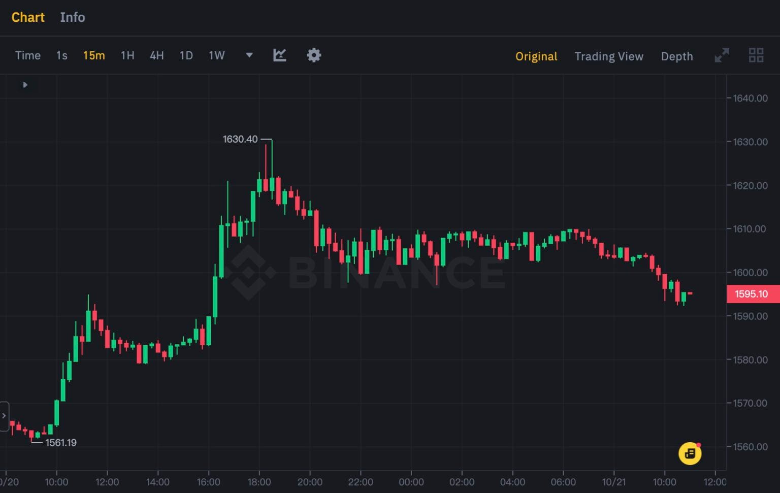Image resolution: width=780 pixels, height=493 pixels.
Task: Switch to the Trading View chart mode
Action: click(609, 56)
